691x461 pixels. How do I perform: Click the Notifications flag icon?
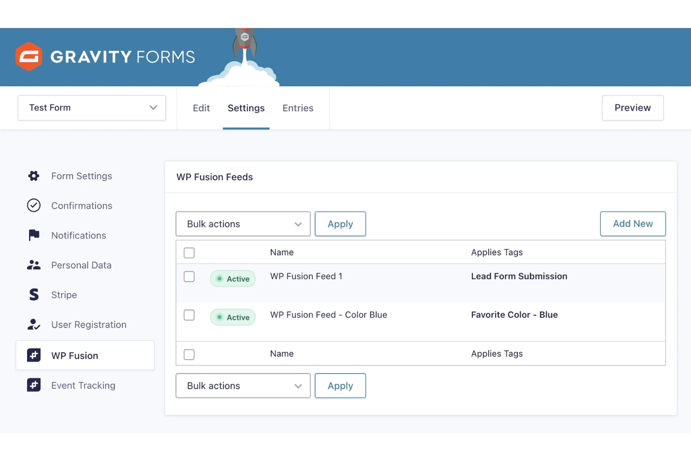click(34, 235)
